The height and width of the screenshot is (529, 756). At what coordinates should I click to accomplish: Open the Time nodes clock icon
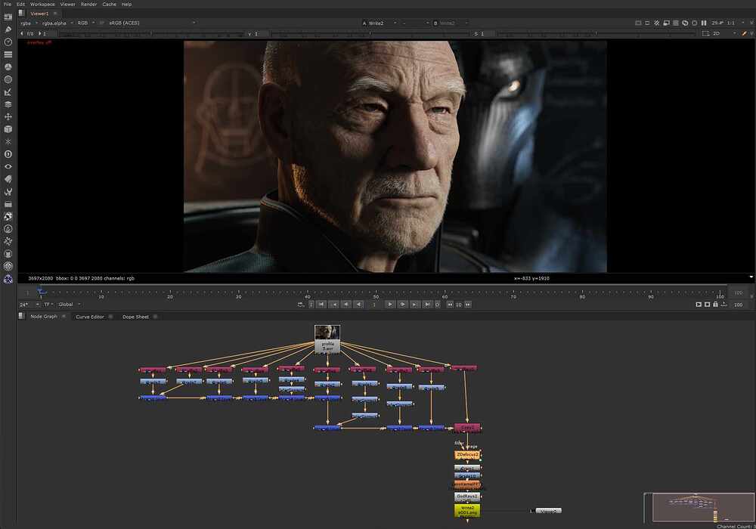coord(8,42)
